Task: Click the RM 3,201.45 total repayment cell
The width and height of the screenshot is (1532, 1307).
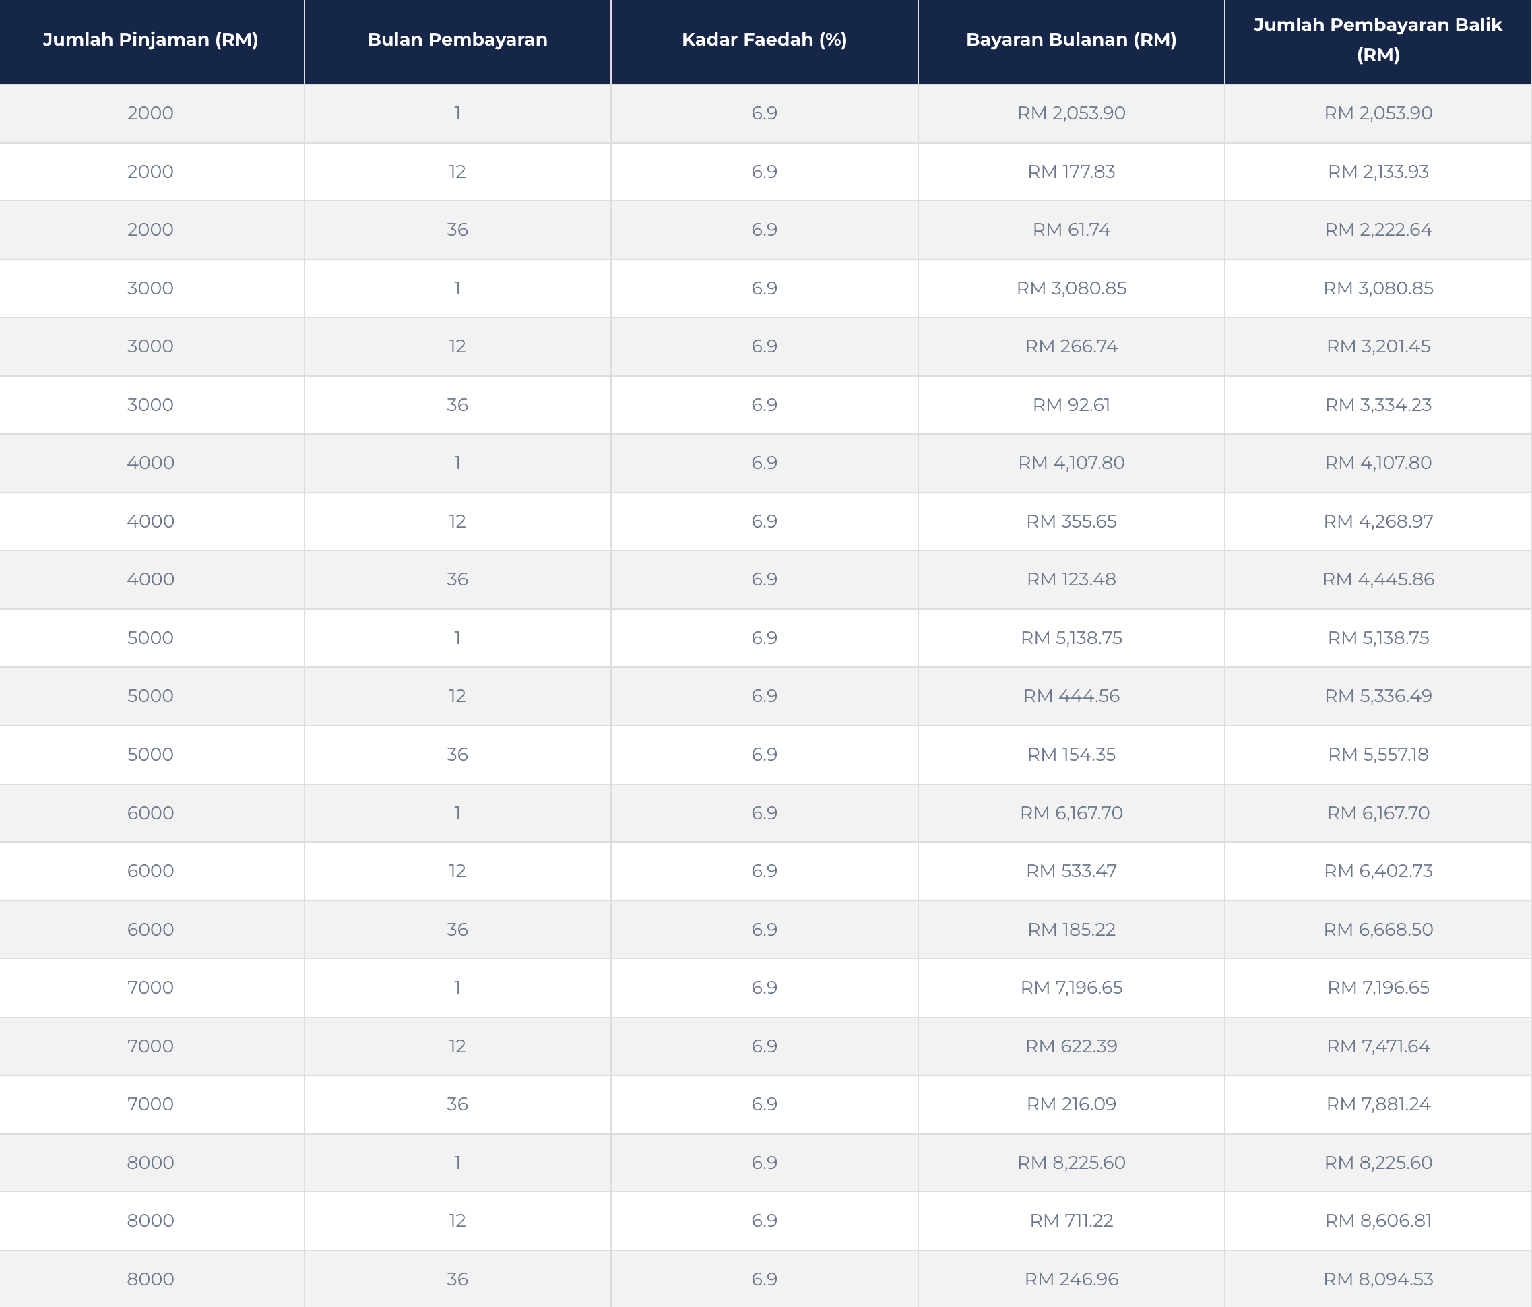Action: coord(1378,346)
